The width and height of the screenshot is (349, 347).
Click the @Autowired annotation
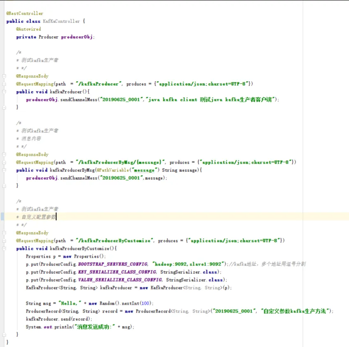click(x=28, y=29)
